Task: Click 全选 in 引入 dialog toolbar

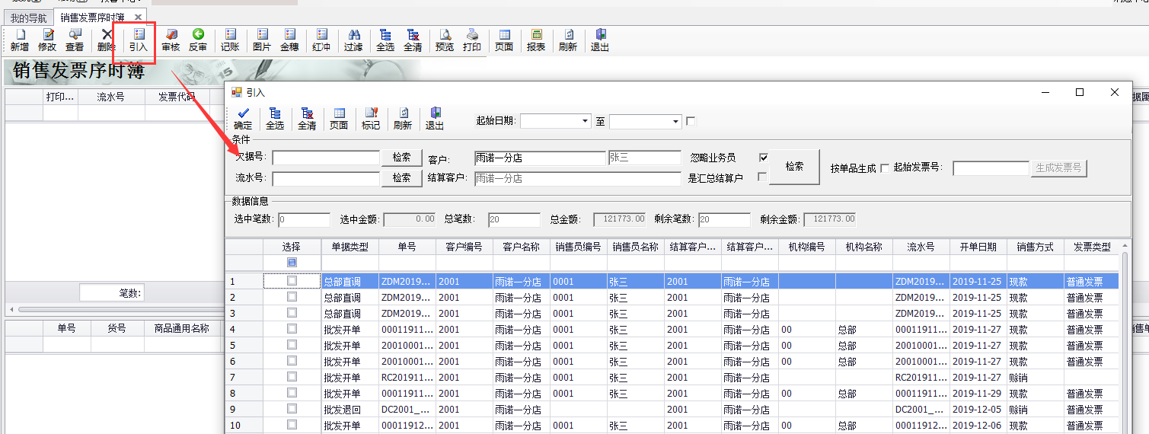Action: 275,119
